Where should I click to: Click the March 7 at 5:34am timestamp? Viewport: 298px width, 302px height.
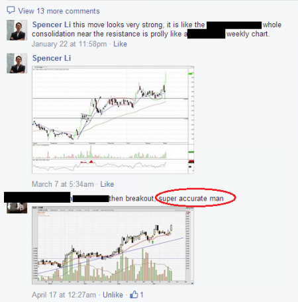coord(63,184)
